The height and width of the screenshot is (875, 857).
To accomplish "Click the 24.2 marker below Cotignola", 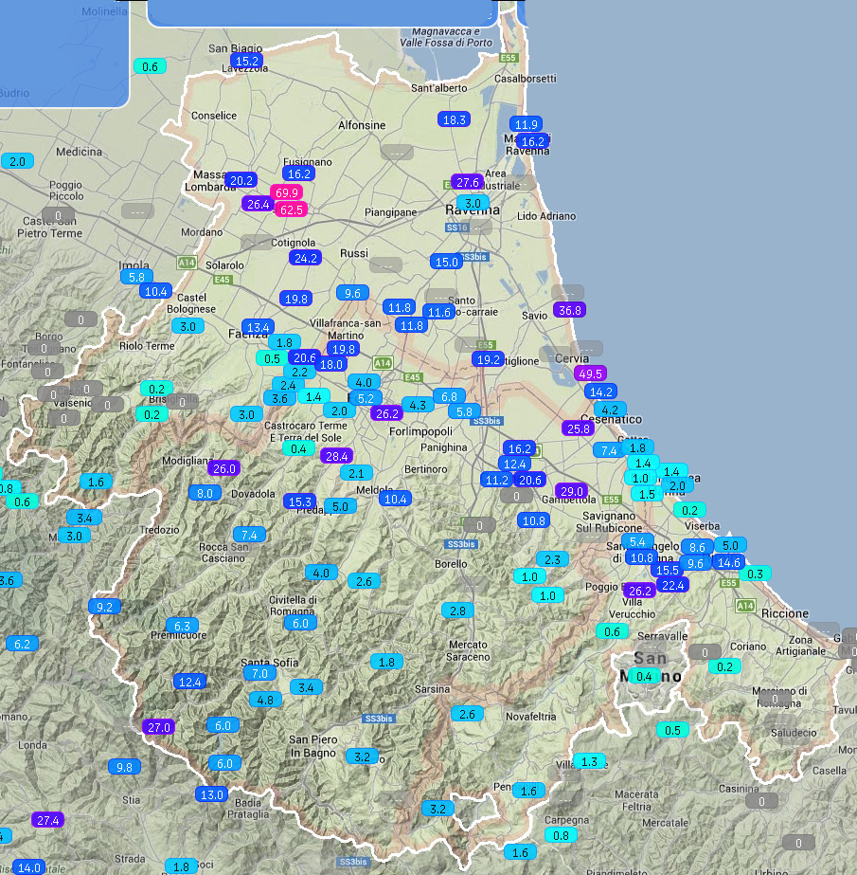I will pos(305,258).
